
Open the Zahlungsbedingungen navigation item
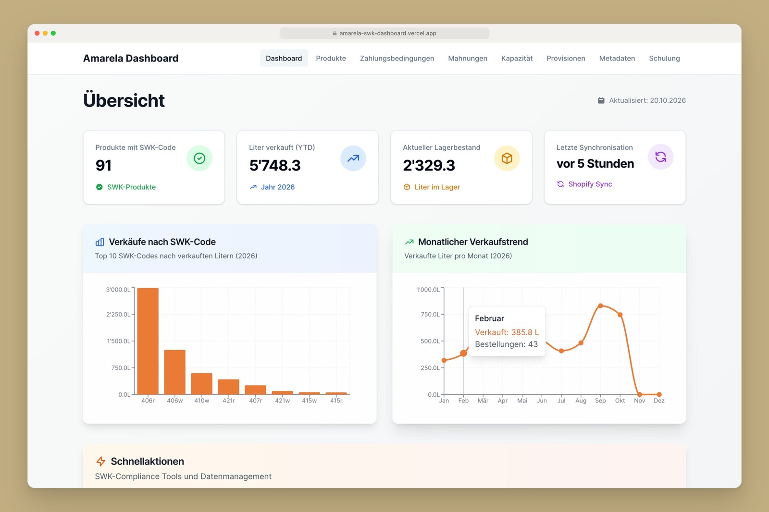point(397,59)
